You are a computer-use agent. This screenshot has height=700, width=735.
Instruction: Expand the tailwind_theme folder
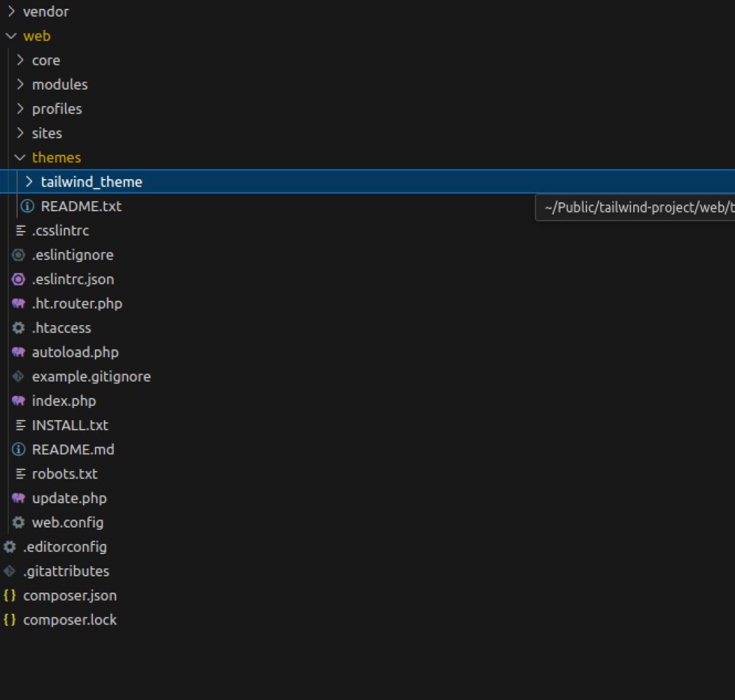(x=29, y=181)
